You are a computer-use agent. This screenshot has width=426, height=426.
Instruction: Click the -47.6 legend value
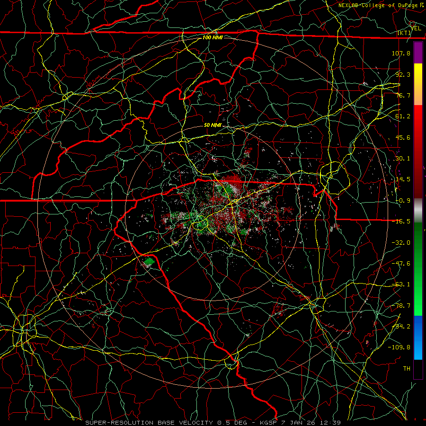point(401,264)
